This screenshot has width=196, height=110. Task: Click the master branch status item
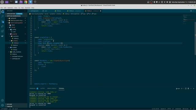(x=5, y=109)
